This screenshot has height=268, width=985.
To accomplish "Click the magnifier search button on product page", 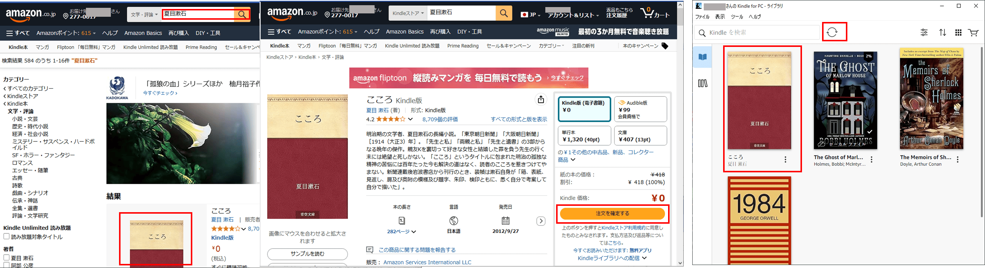I will pos(504,13).
